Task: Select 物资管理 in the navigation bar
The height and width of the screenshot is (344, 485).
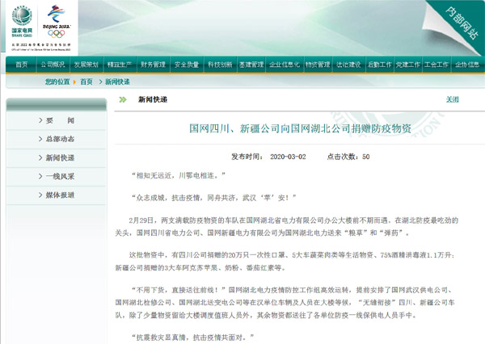Action: pyautogui.click(x=318, y=65)
